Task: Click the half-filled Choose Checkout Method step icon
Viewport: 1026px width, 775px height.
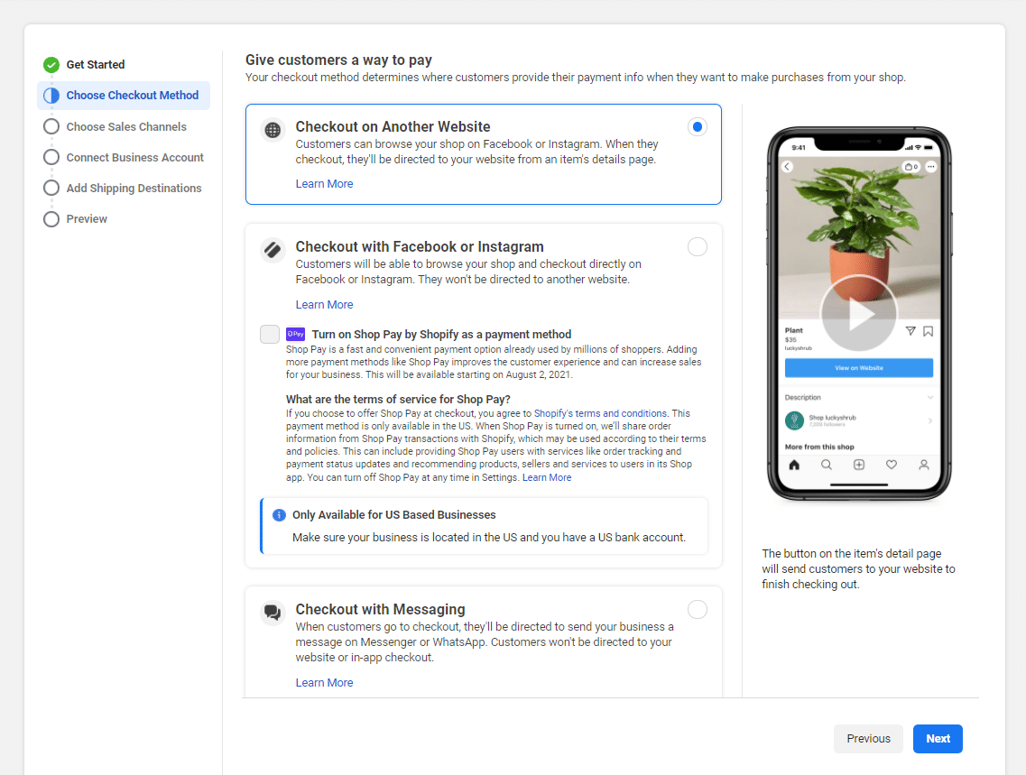Action: point(51,96)
